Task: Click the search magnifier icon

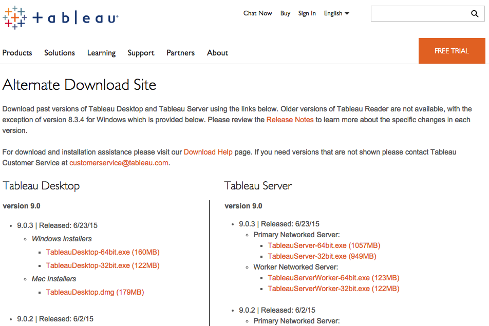Action: [x=474, y=14]
